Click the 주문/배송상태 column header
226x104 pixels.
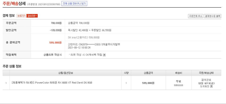(206, 73)
